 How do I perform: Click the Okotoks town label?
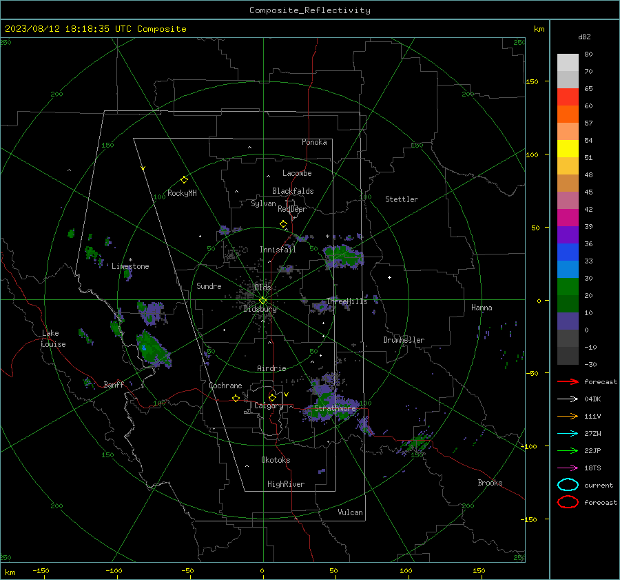pos(276,460)
